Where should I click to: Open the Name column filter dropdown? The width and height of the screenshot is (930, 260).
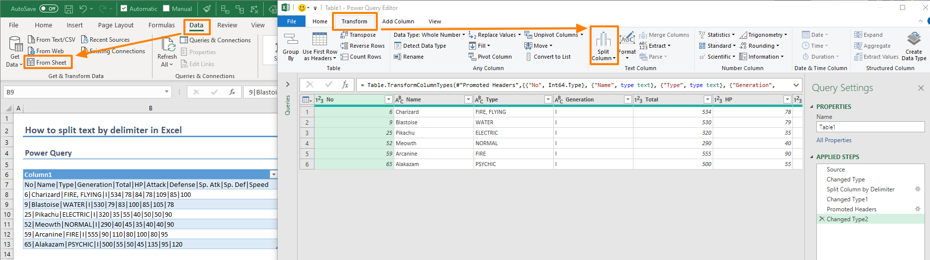tap(468, 99)
